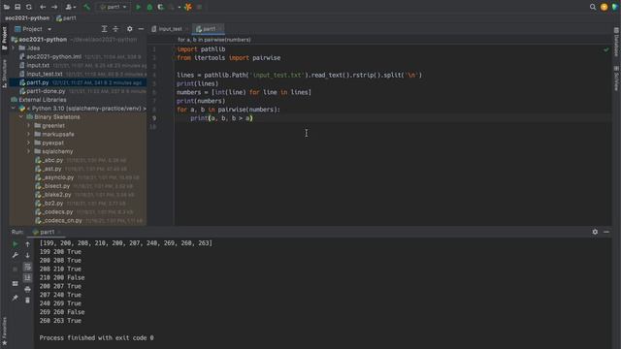621x349 pixels.
Task: Build the project with the hammer icon
Action: click(86, 7)
